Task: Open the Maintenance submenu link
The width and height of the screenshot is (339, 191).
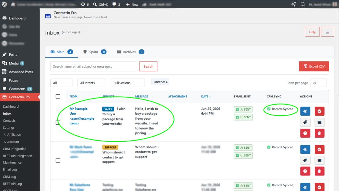Action: point(12,162)
